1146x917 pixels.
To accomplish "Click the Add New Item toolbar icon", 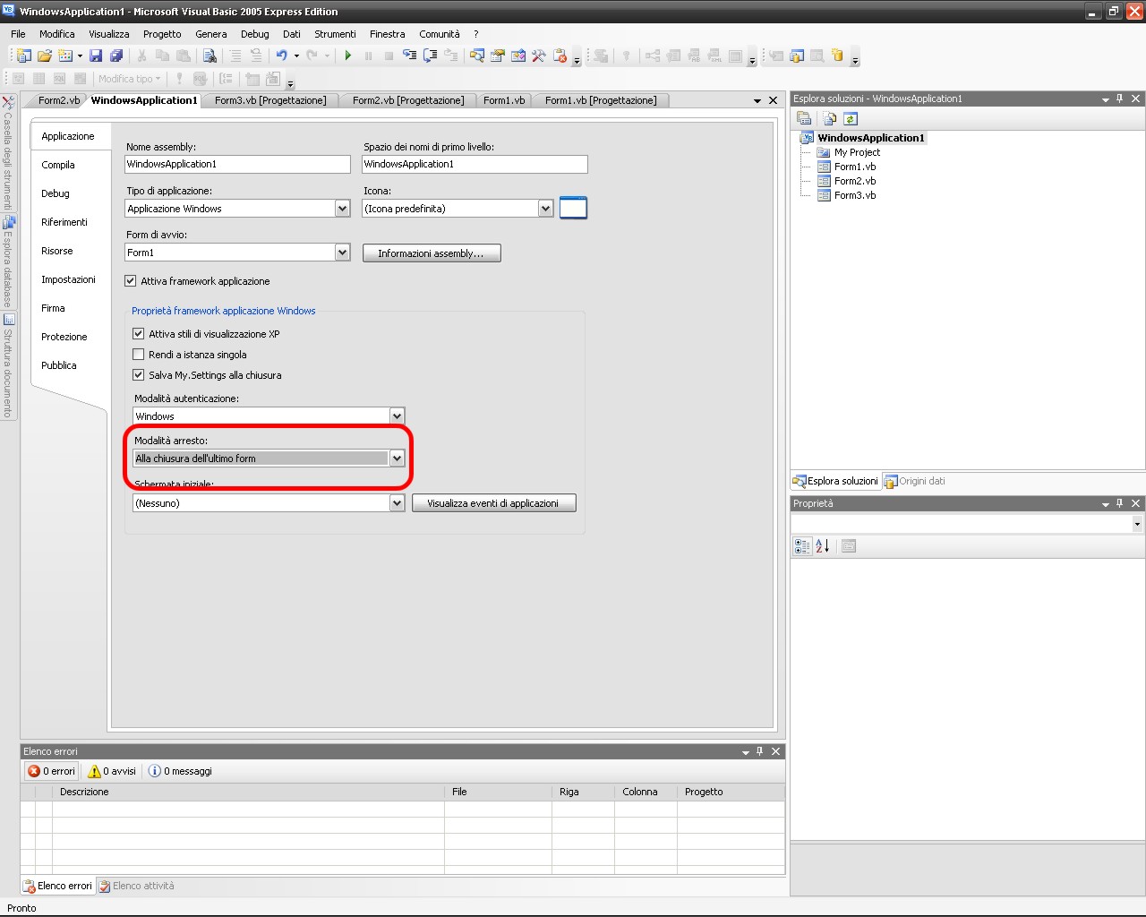I will pos(64,56).
